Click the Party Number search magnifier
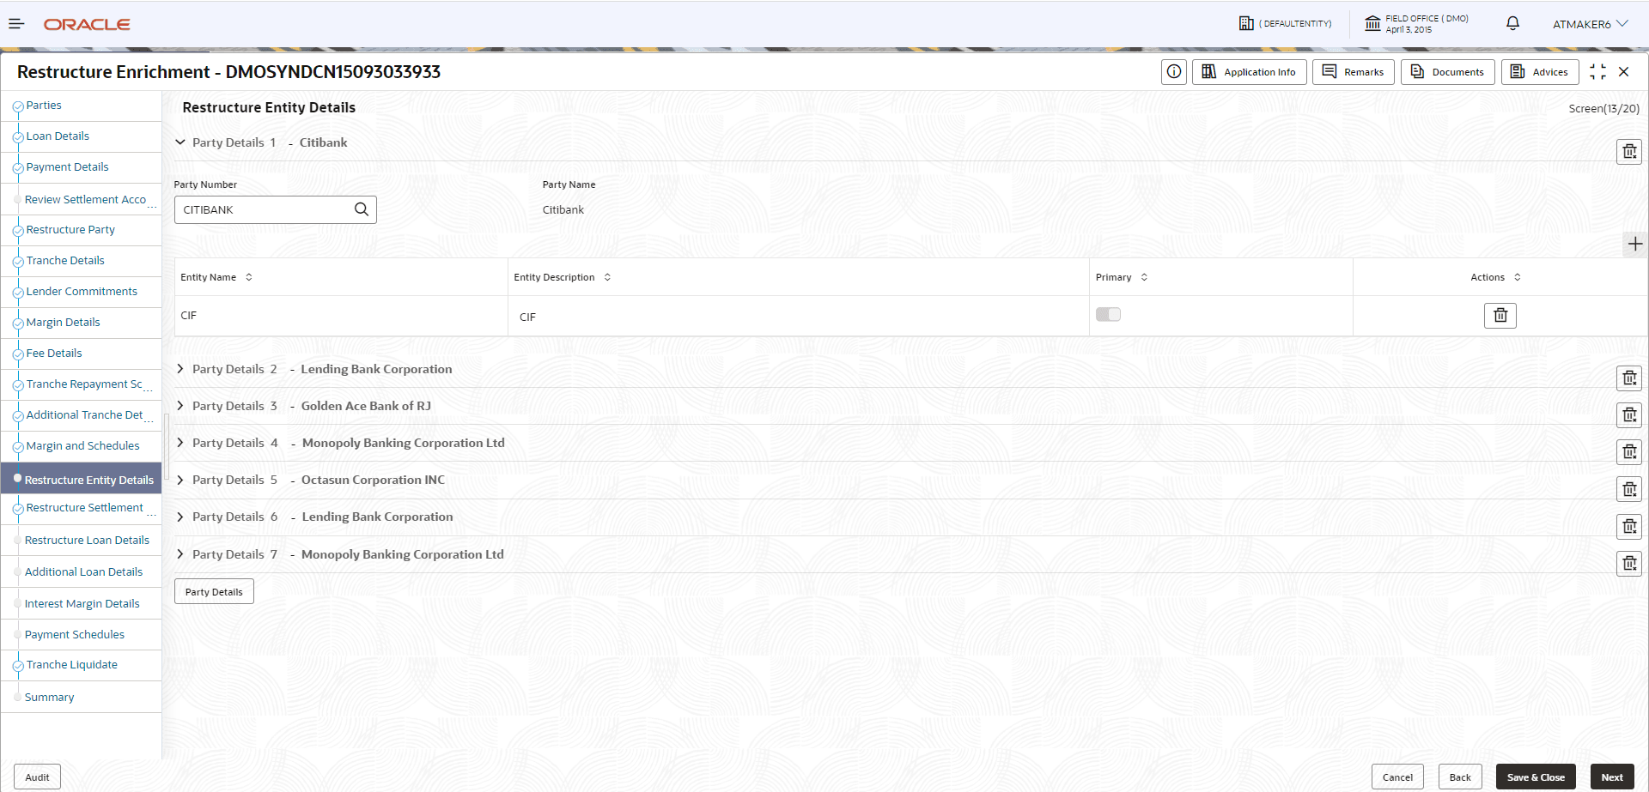The image size is (1649, 792). click(x=362, y=209)
